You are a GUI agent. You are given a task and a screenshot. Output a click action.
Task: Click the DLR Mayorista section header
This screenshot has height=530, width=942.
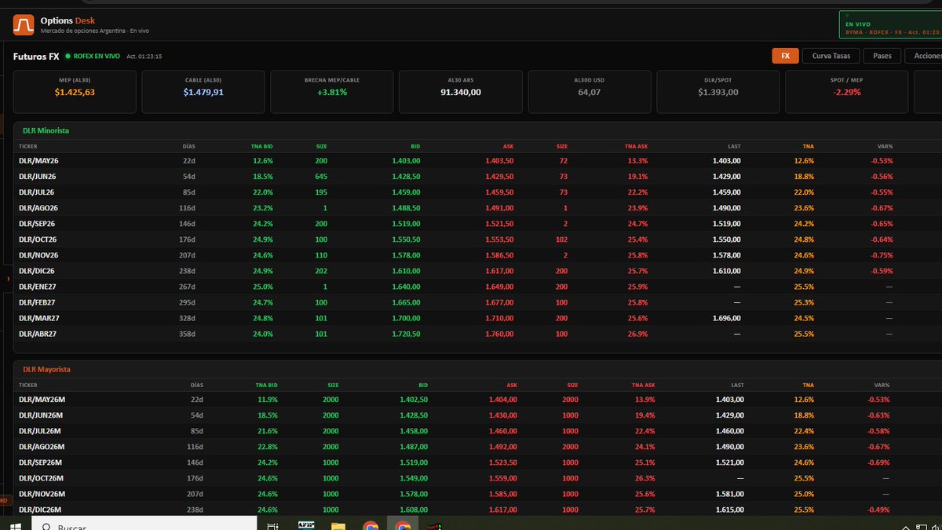click(47, 369)
